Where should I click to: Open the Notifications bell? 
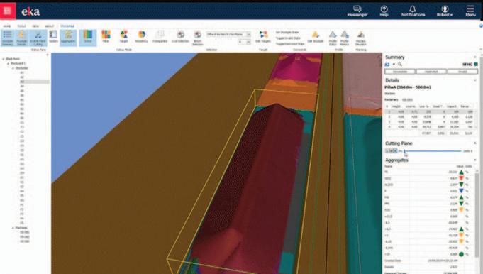pos(413,11)
